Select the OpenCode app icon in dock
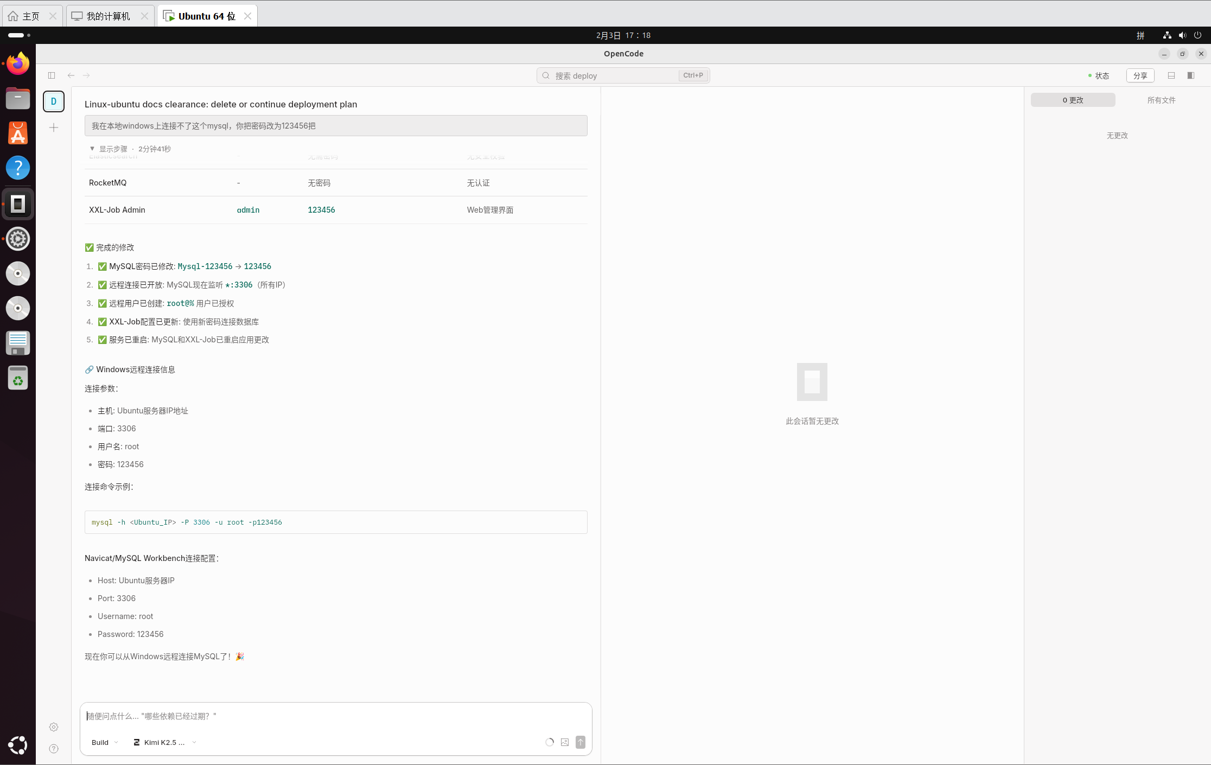The width and height of the screenshot is (1211, 765). [x=18, y=204]
